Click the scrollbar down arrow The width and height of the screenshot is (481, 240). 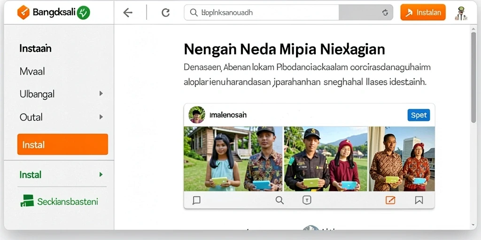click(x=473, y=225)
